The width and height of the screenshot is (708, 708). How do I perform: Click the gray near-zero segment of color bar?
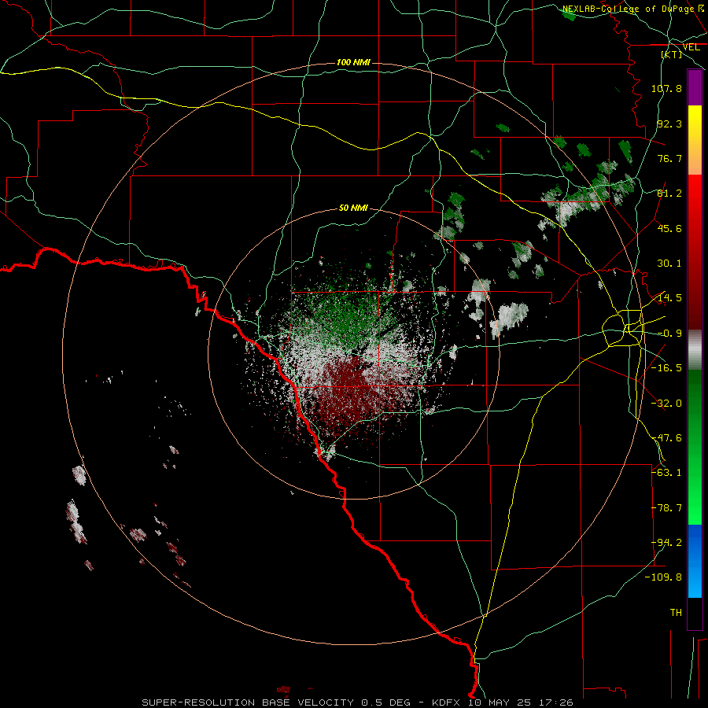(x=695, y=350)
